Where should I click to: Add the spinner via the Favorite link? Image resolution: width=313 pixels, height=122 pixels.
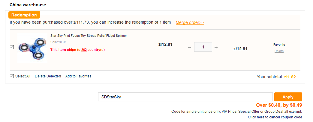click(x=279, y=45)
